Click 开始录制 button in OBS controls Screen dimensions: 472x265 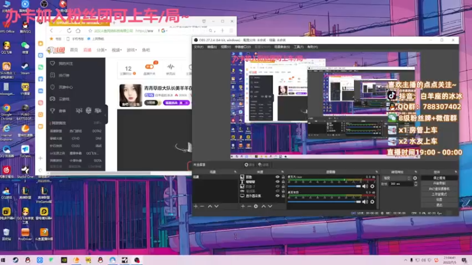click(439, 183)
